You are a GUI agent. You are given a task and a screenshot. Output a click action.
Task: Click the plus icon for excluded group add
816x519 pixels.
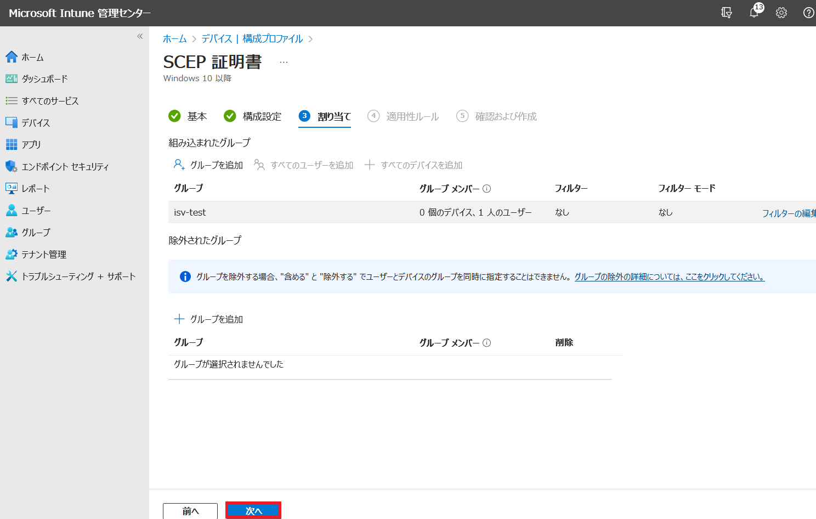point(179,319)
